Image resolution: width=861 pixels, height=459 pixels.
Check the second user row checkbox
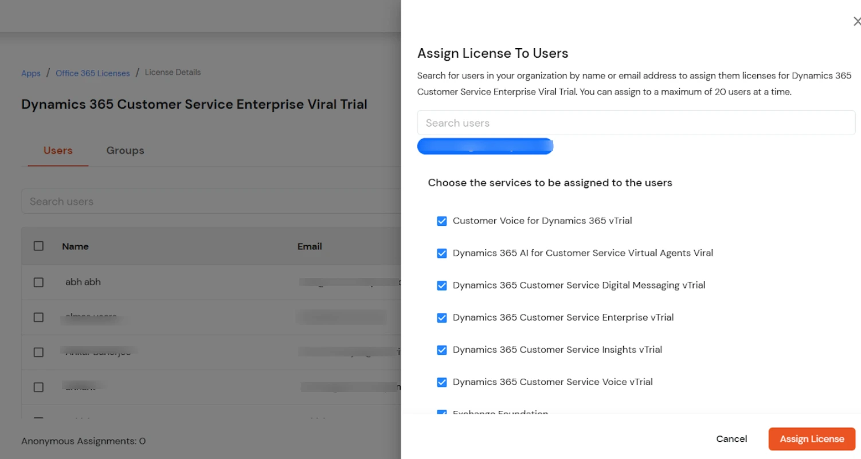click(x=38, y=317)
